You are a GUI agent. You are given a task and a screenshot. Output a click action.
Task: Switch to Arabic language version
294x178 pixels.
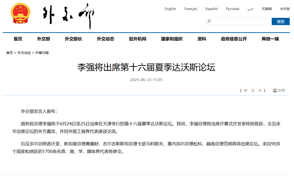[x=250, y=9]
